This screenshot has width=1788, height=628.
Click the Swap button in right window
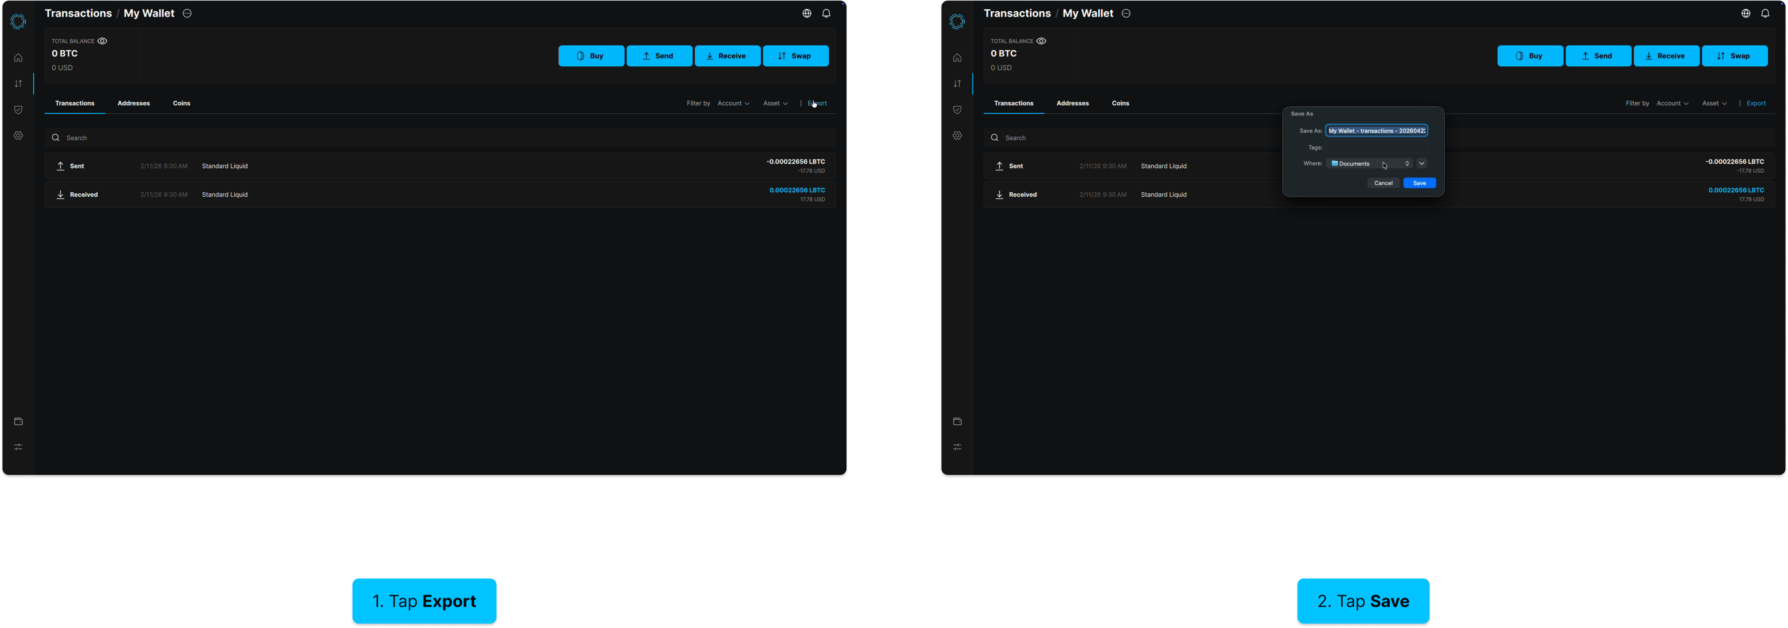pyautogui.click(x=1735, y=55)
